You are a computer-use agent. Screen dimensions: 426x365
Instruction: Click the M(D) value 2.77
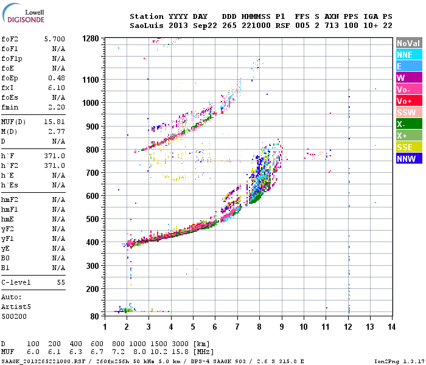click(x=57, y=132)
